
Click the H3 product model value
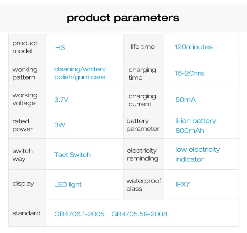60,48
